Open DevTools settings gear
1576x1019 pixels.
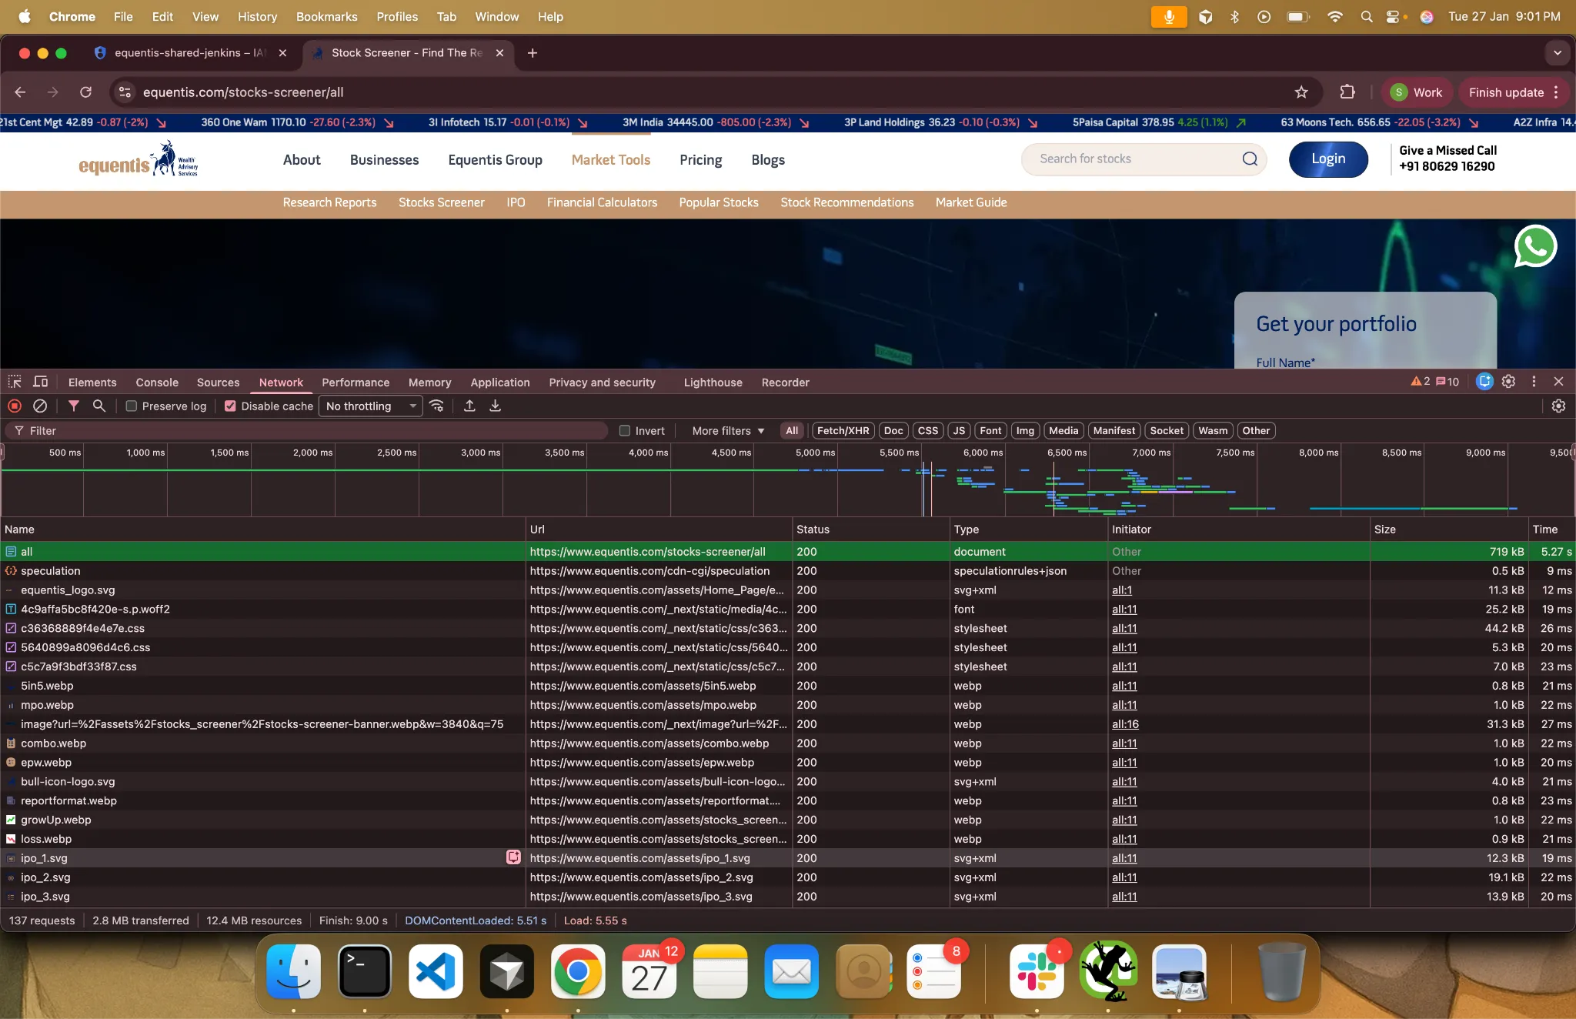point(1508,382)
